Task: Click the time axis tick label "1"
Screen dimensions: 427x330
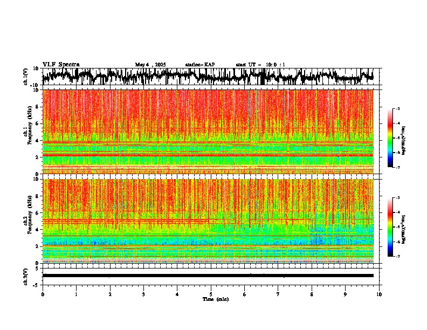Action: coord(76,294)
